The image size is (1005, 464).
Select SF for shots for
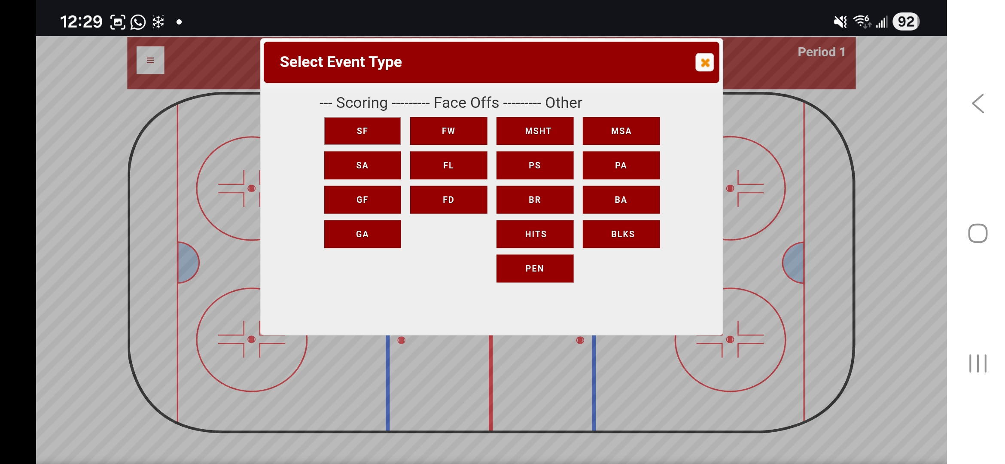click(362, 131)
